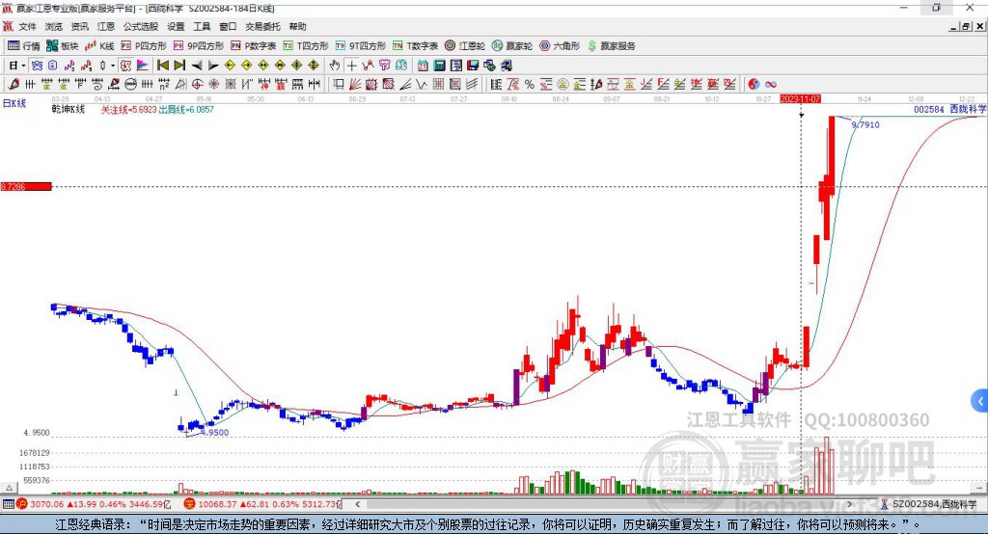988x534 pixels.
Task: Click SZ002584,西陇科学 status bar entry
Action: click(x=929, y=504)
